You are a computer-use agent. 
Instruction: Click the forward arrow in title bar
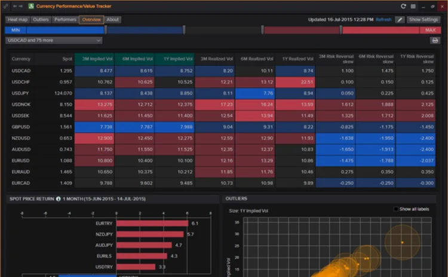[x=20, y=6]
